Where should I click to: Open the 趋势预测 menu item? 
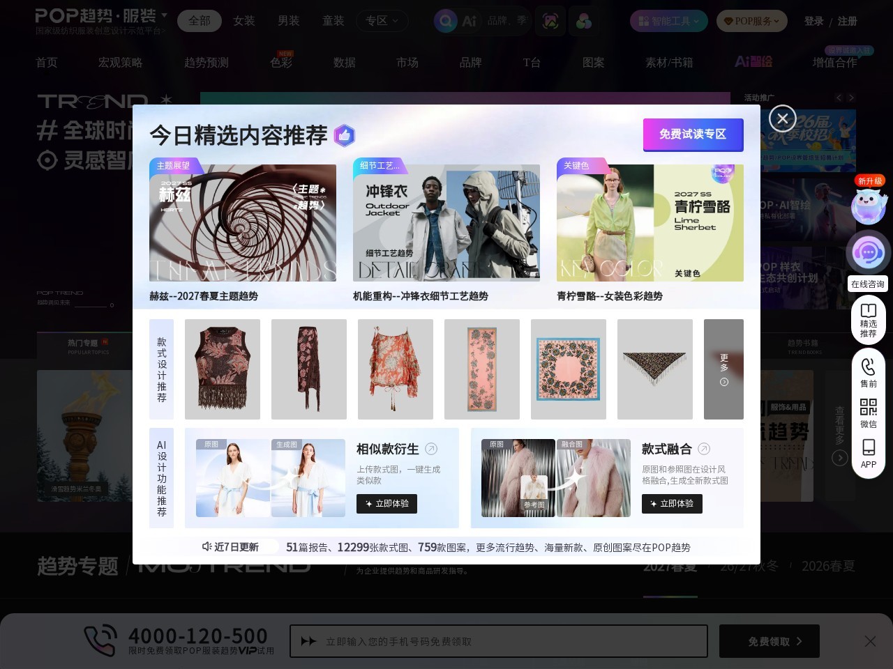point(206,62)
